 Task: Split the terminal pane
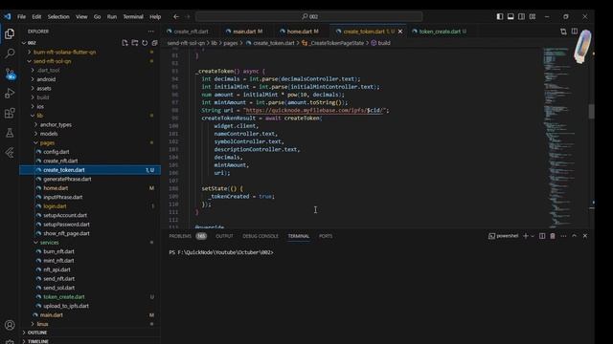tap(542, 236)
